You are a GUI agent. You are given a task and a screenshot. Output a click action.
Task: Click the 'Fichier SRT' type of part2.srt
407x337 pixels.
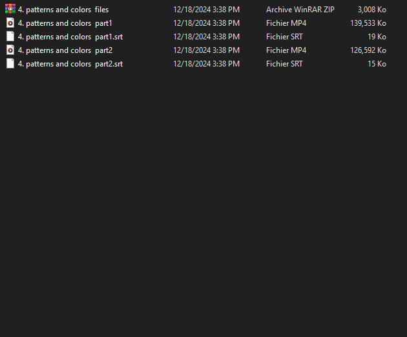pos(284,64)
